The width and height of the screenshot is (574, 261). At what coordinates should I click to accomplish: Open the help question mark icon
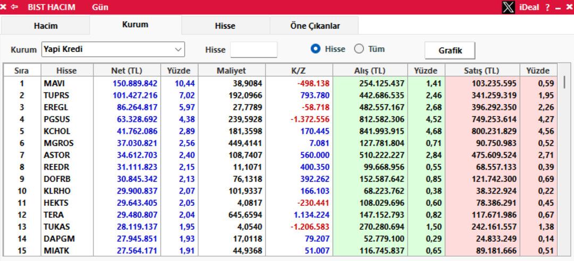point(547,7)
